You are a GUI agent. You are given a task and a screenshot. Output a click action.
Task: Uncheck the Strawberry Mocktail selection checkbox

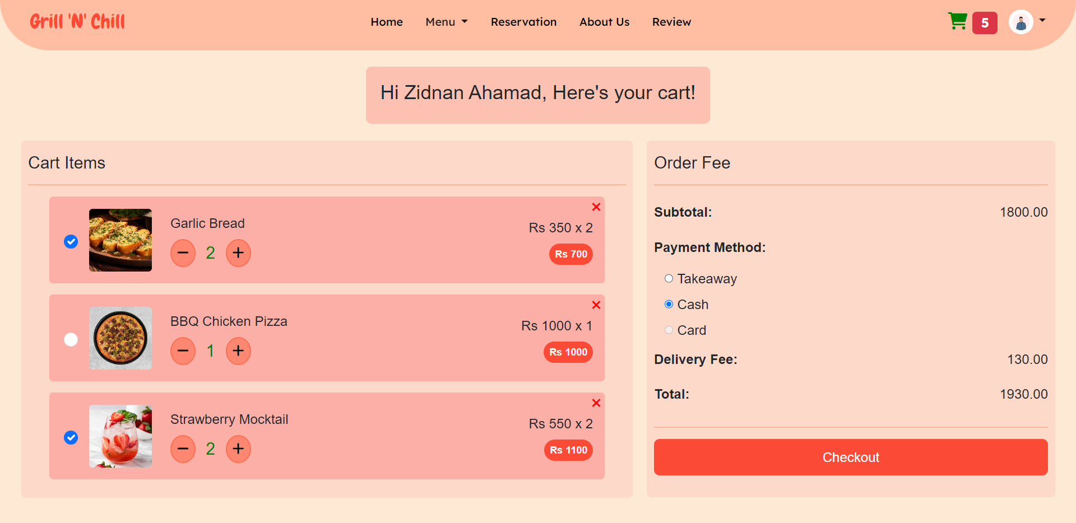point(71,437)
